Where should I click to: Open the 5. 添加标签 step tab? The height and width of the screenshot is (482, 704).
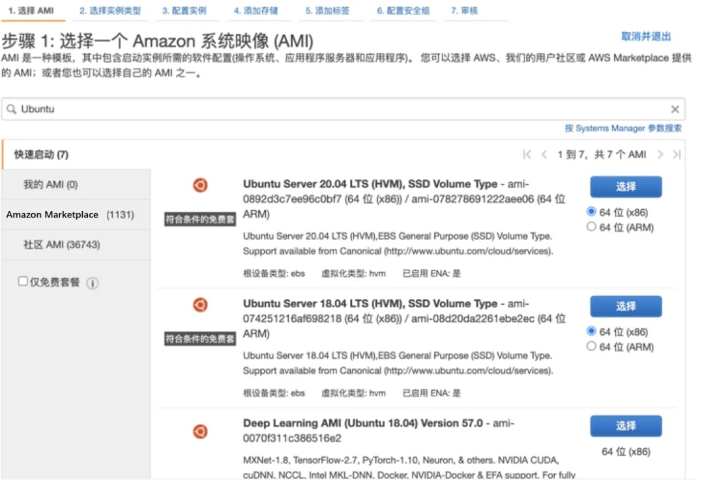click(327, 11)
